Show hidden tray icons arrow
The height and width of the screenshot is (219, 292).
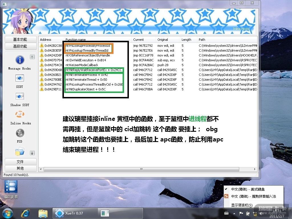(234, 213)
